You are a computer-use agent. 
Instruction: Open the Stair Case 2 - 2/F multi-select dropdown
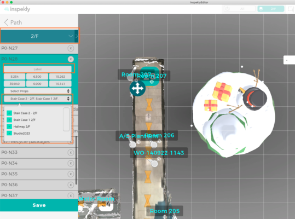pos(38,99)
